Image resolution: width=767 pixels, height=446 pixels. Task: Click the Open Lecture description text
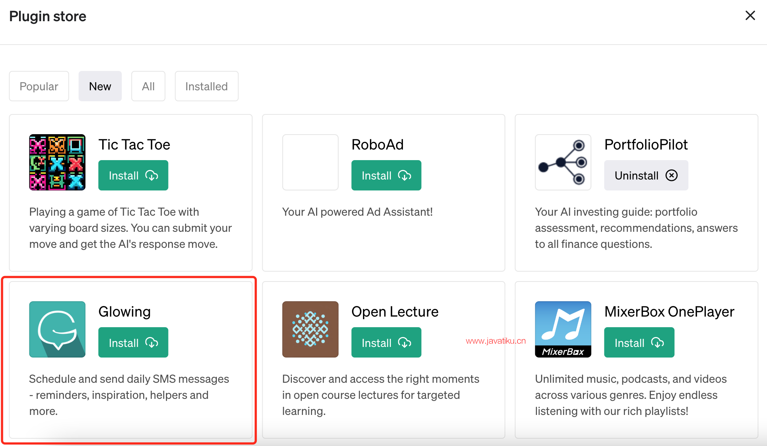pos(381,395)
